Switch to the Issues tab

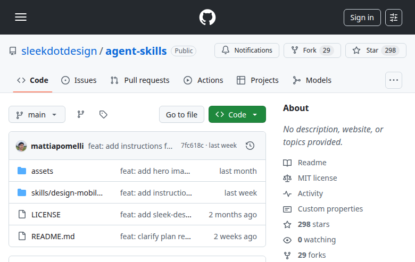(79, 80)
